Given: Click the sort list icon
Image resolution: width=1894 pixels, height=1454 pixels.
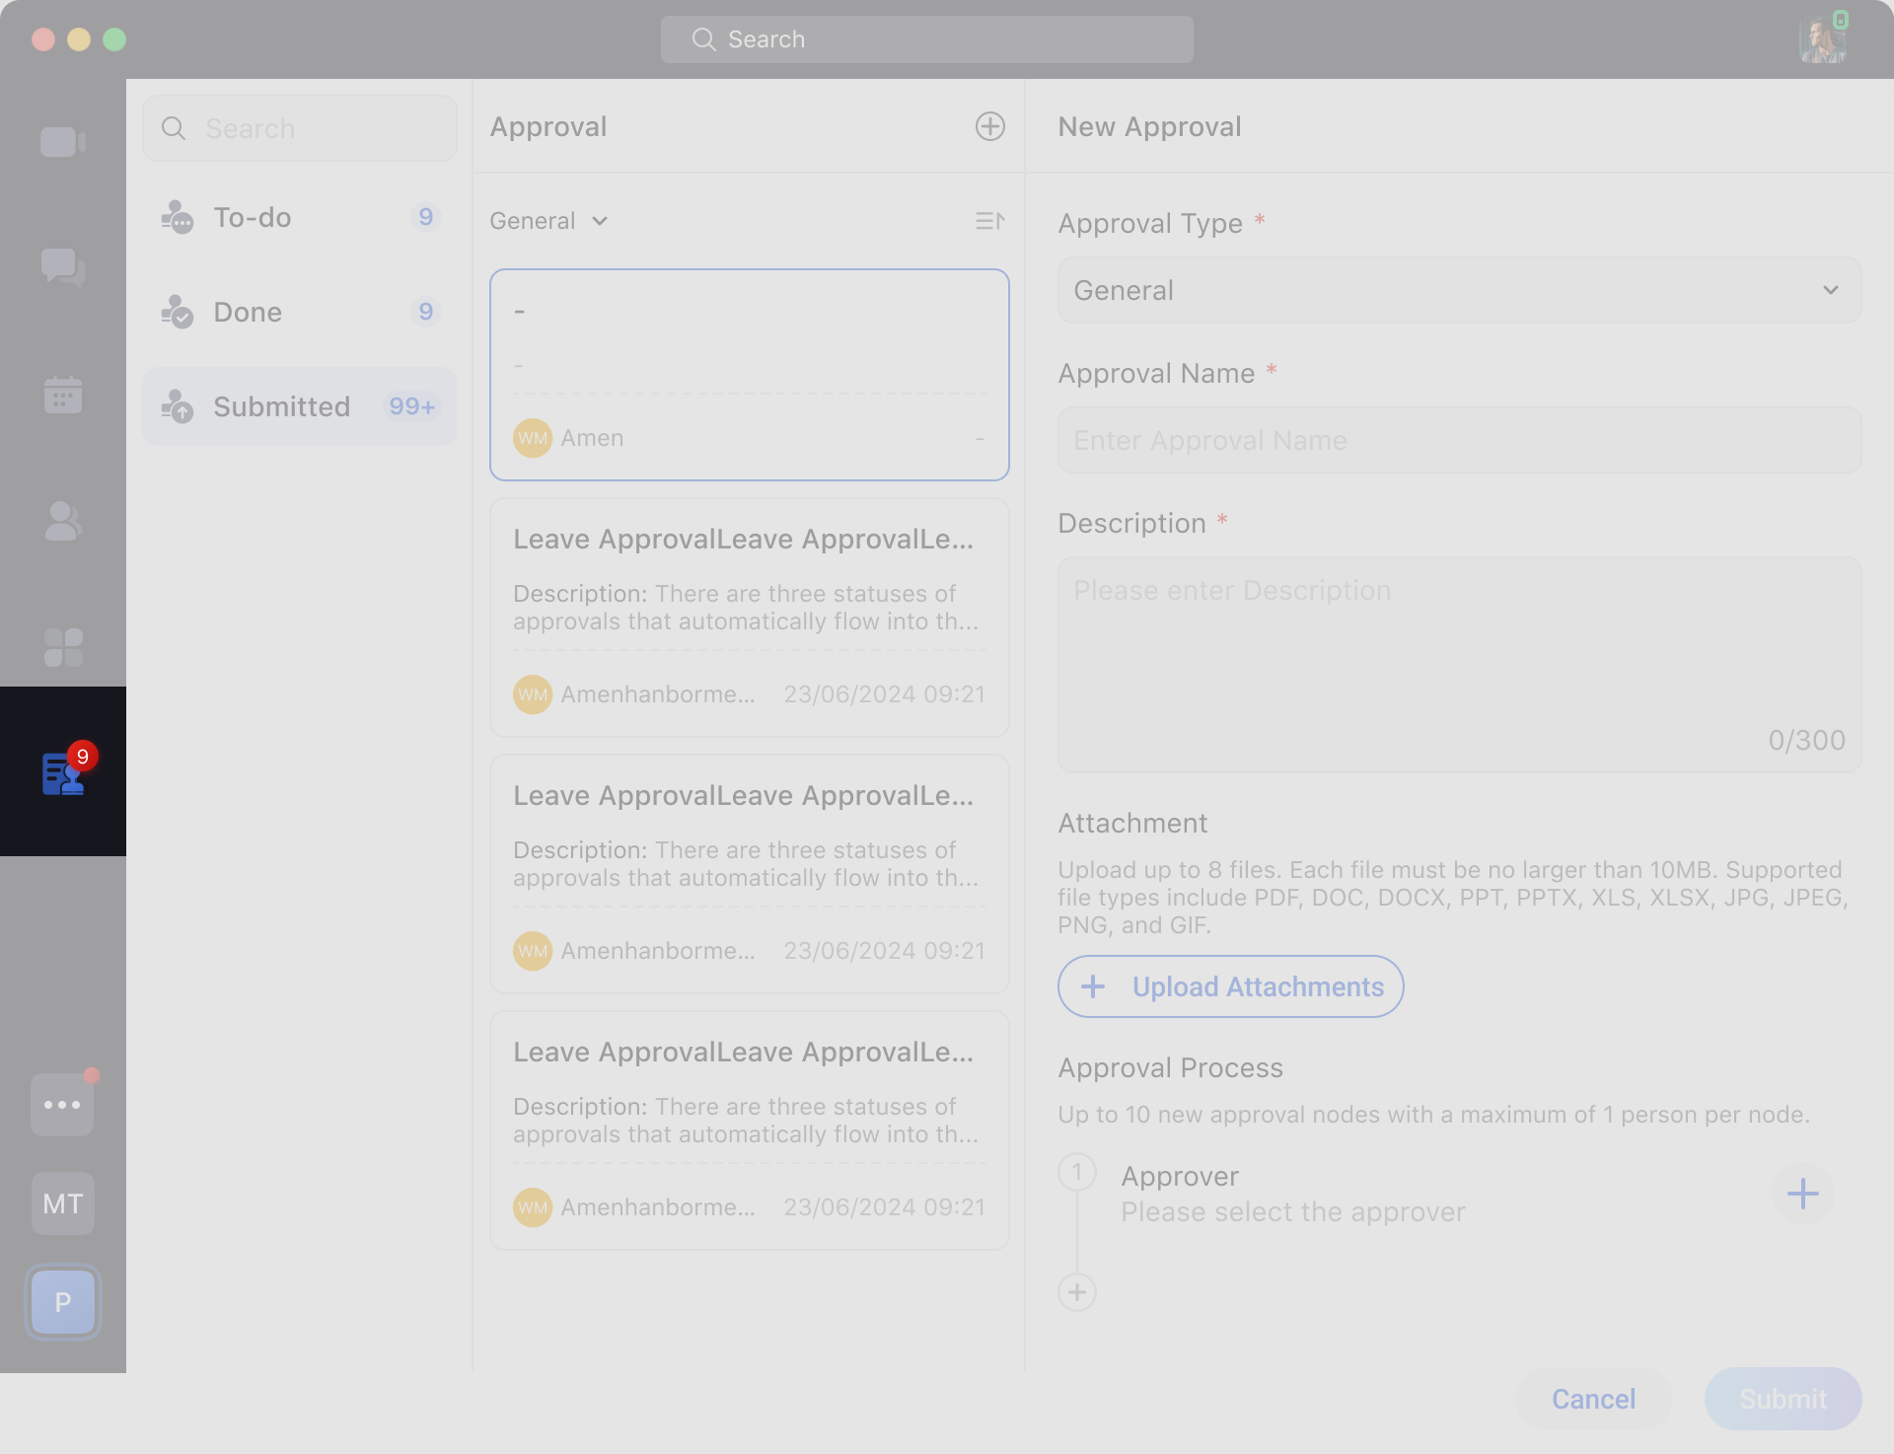Looking at the screenshot, I should click(x=989, y=221).
